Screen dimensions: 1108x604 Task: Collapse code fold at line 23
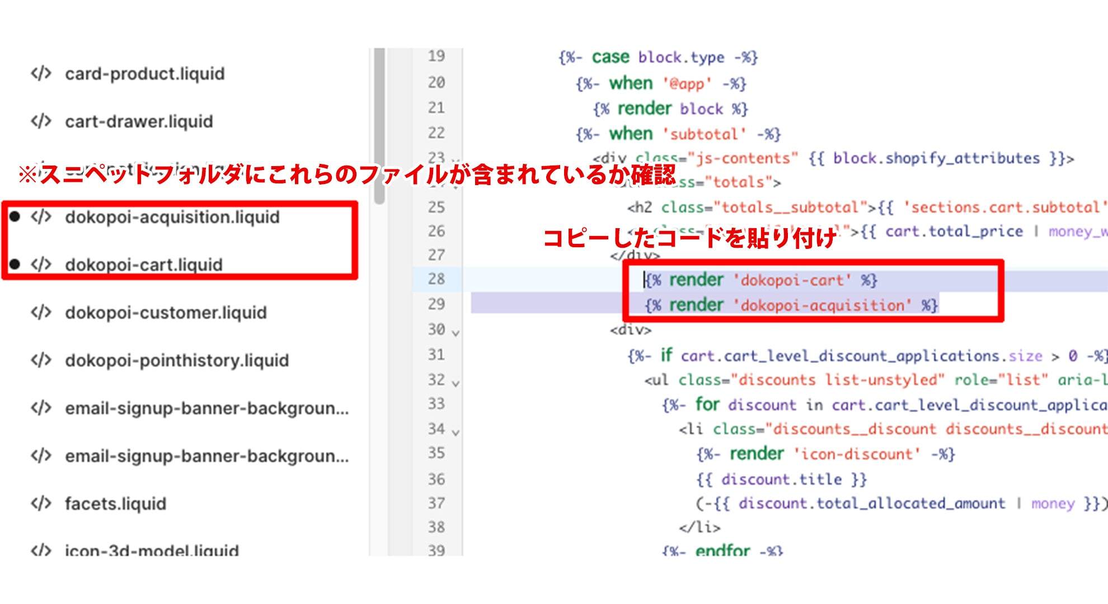click(456, 161)
